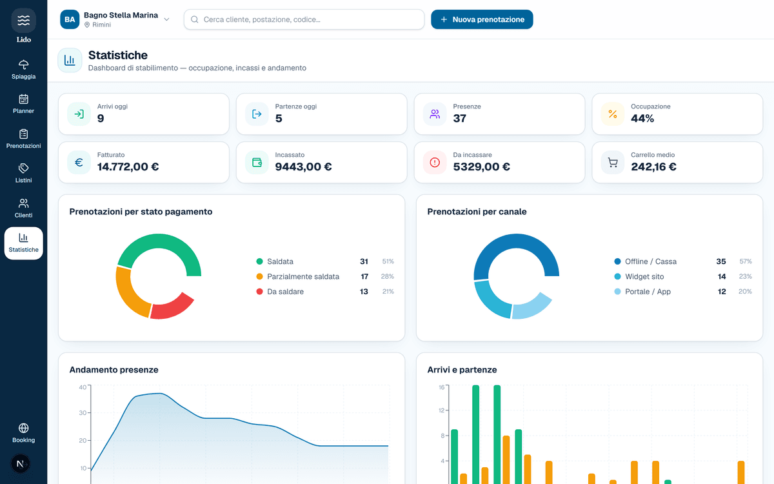The image size is (774, 484).
Task: Click the red Da saldare legend dot
Action: pos(259,292)
